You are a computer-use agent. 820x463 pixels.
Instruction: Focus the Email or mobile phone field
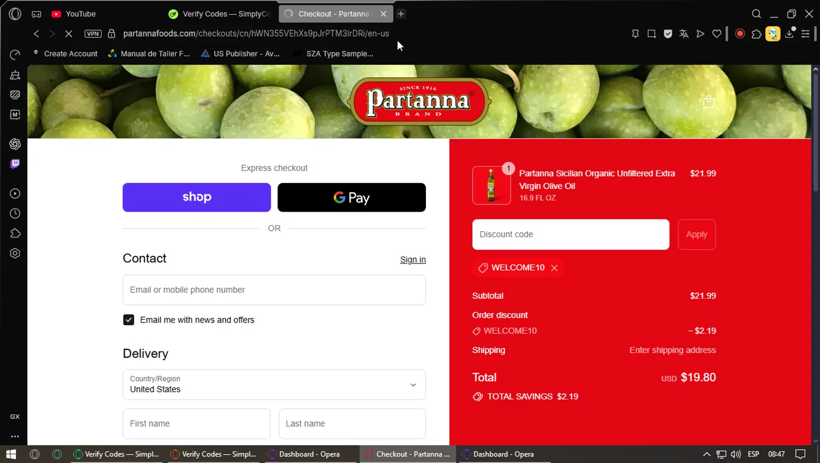[274, 290]
